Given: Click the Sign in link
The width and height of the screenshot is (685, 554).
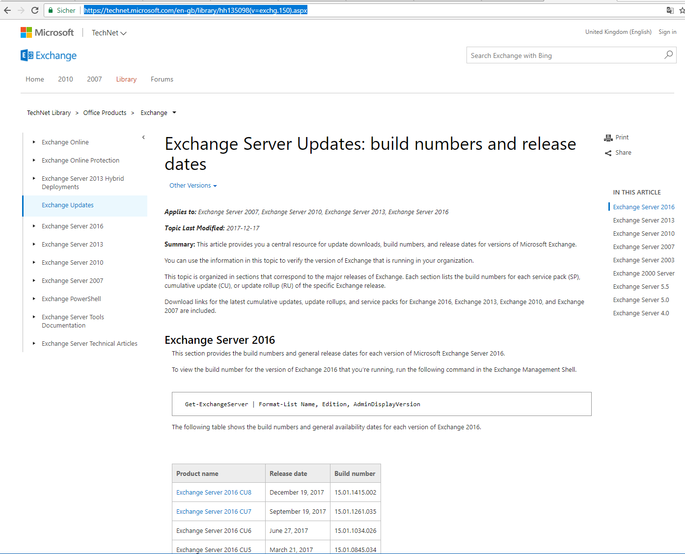Looking at the screenshot, I should point(667,32).
